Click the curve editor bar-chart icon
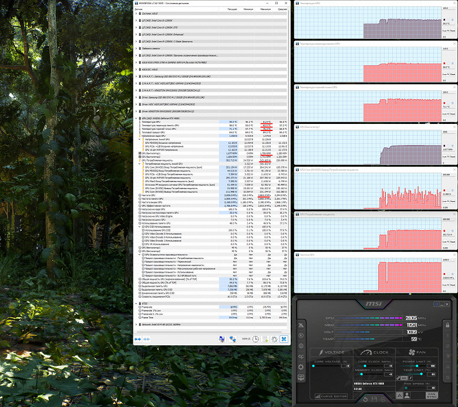The width and height of the screenshot is (458, 407). 318,396
